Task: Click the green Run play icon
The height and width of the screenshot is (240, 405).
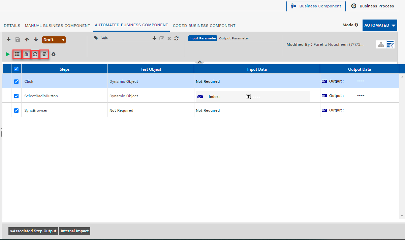Action: click(8, 54)
